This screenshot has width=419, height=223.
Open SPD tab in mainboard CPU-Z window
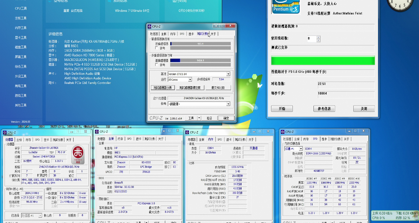click(x=129, y=139)
